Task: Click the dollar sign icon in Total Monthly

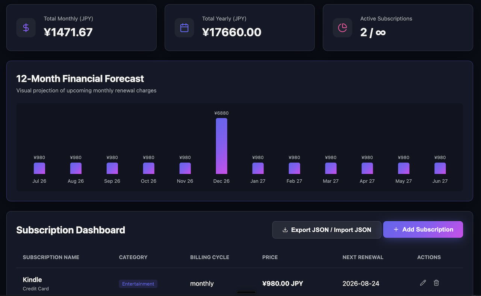Action: [26, 28]
